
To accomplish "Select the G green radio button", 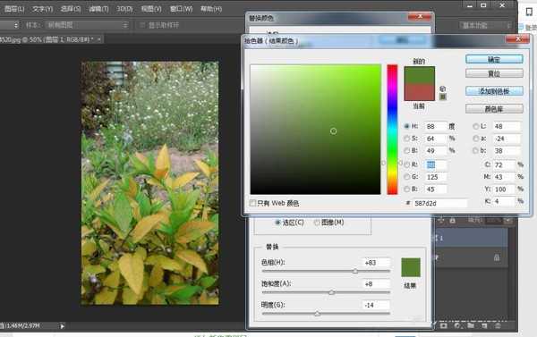I will [406, 177].
